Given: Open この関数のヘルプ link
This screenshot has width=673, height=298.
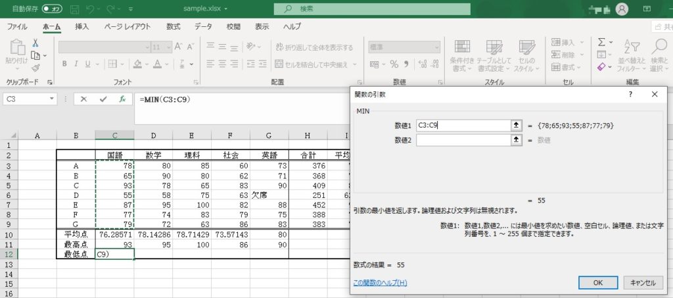Looking at the screenshot, I should [380, 283].
